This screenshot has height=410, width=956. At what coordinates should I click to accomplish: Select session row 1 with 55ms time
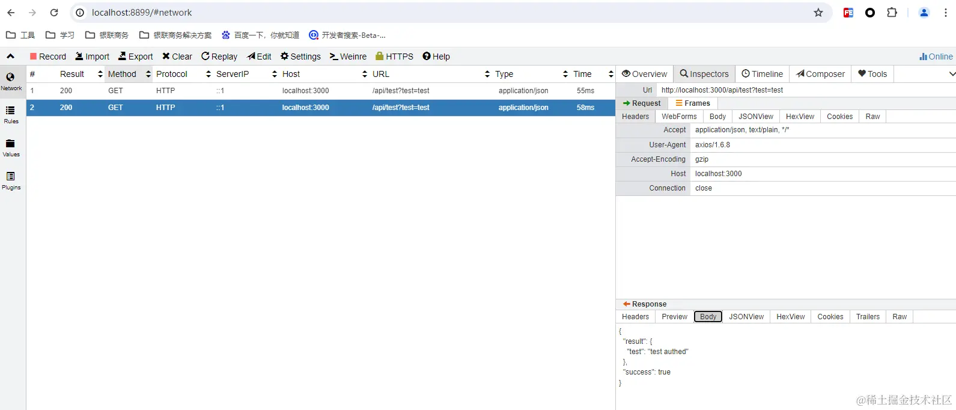[x=321, y=91]
